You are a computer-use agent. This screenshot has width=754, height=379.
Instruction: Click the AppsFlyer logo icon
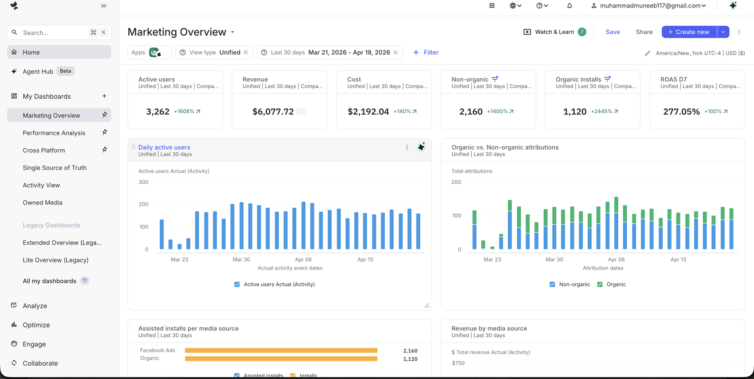14,6
